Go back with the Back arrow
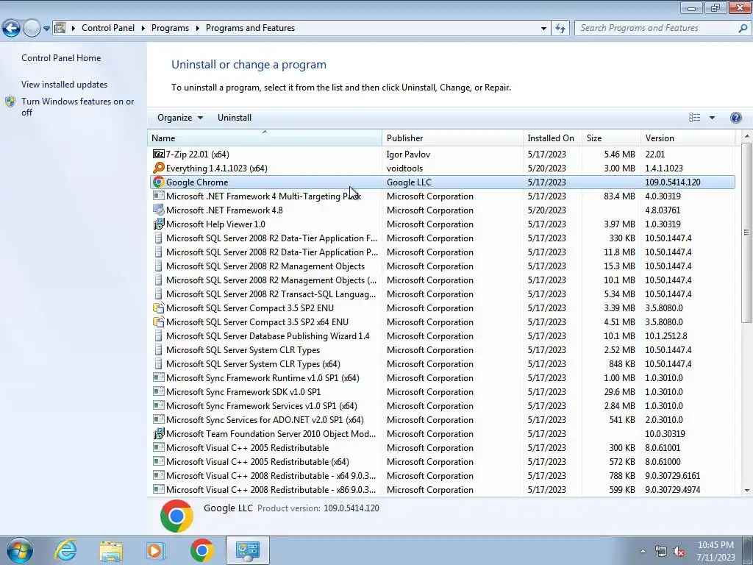Screen dimensions: 753x565 click(x=12, y=29)
